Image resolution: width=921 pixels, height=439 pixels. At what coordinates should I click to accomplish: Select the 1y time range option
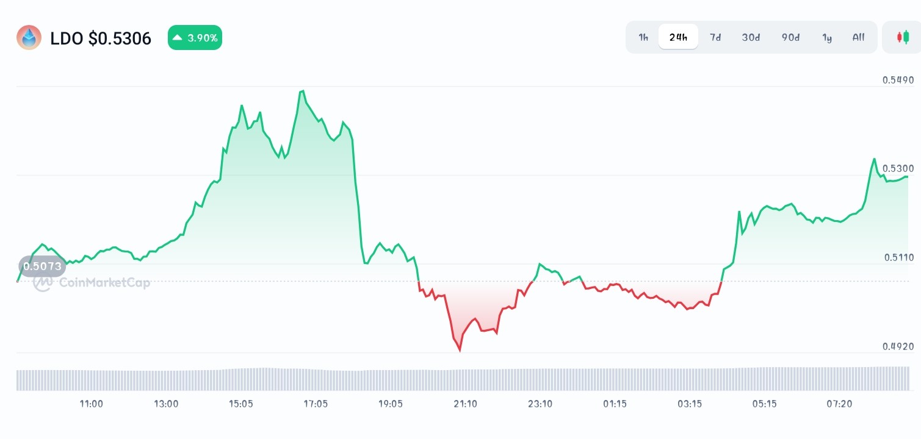point(827,37)
